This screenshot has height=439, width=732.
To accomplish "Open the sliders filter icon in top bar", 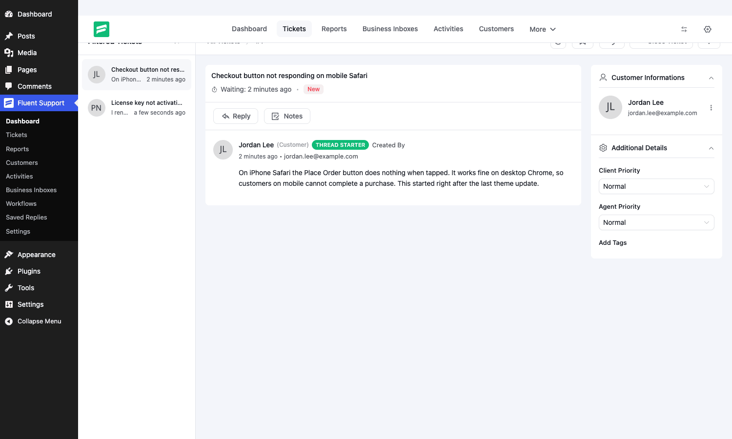I will coord(684,29).
